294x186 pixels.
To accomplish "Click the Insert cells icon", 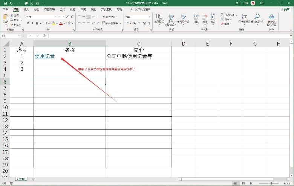I will [196, 17].
